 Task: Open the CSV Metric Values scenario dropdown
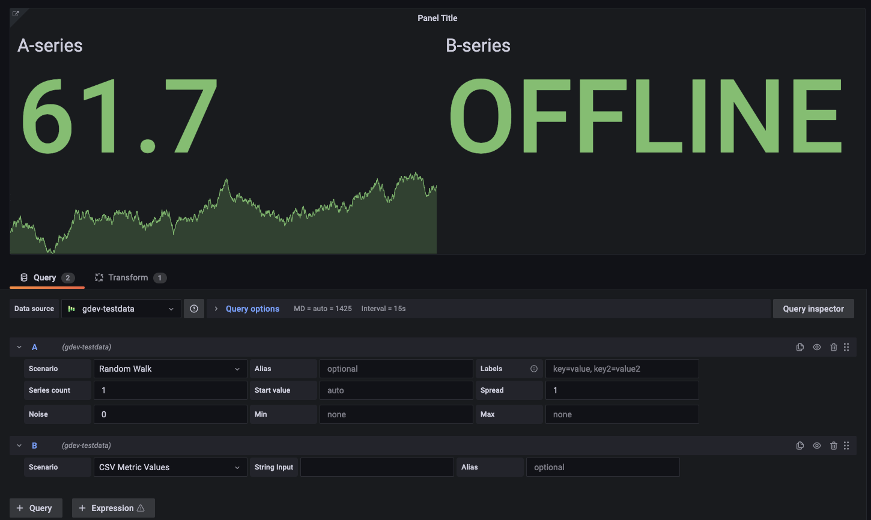(x=170, y=467)
